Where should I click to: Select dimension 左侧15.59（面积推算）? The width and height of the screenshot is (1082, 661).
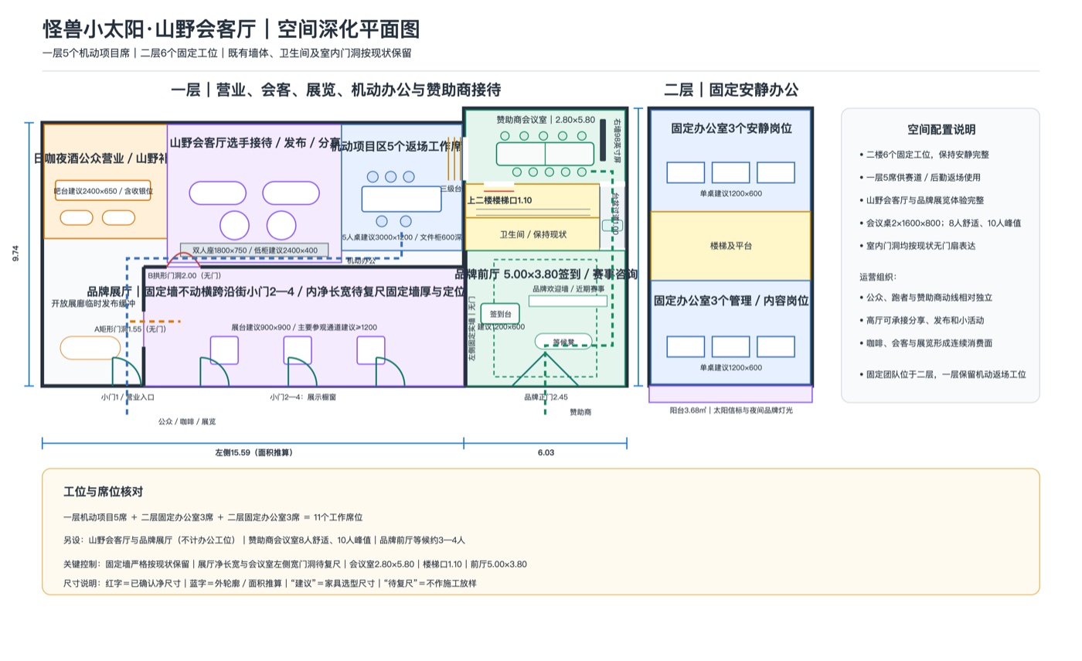pyautogui.click(x=253, y=453)
